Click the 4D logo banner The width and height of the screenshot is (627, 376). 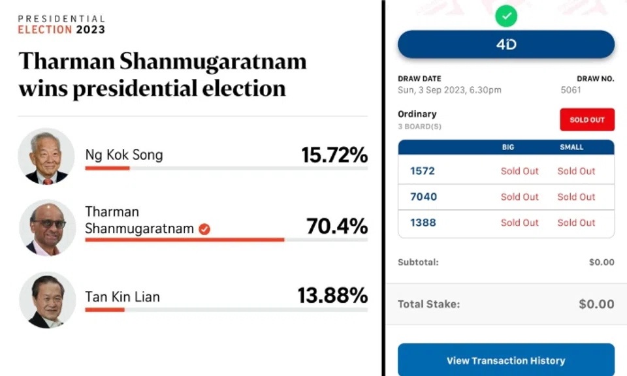coord(506,45)
